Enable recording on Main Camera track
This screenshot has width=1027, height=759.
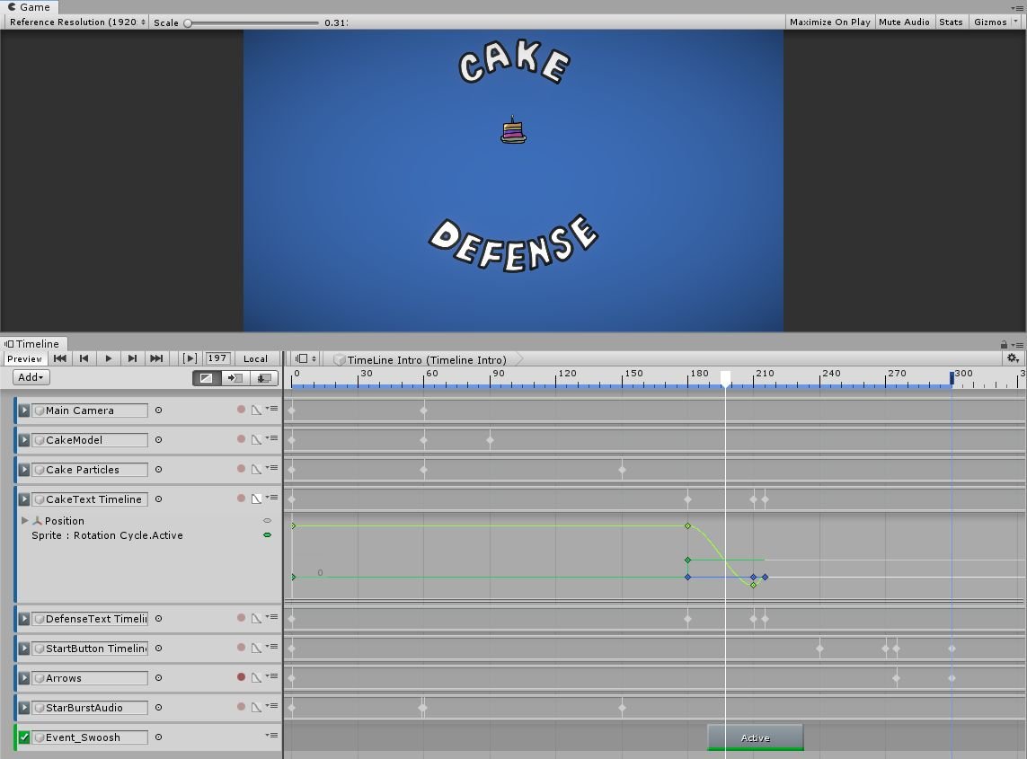[241, 410]
